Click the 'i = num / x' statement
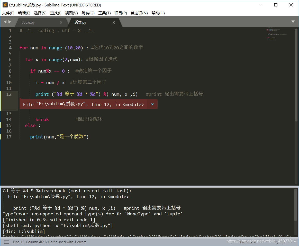299x246 pixels. pos(50,83)
